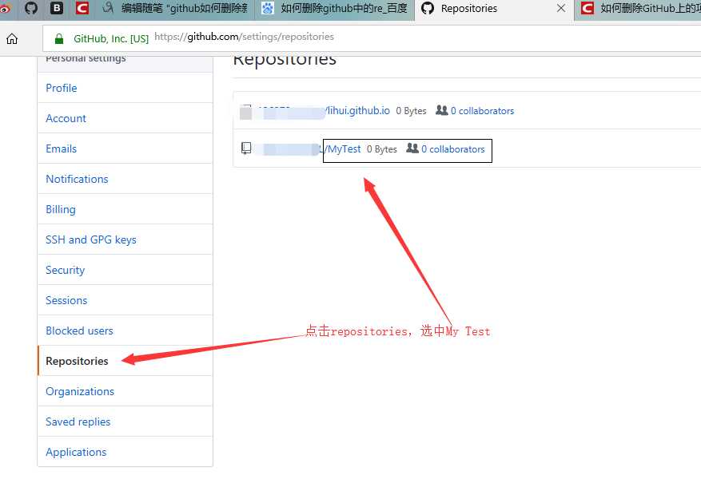Open Account settings

point(125,118)
